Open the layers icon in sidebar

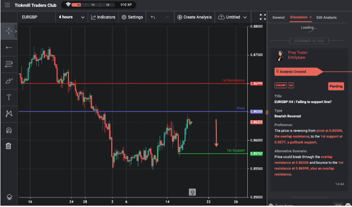point(9,197)
